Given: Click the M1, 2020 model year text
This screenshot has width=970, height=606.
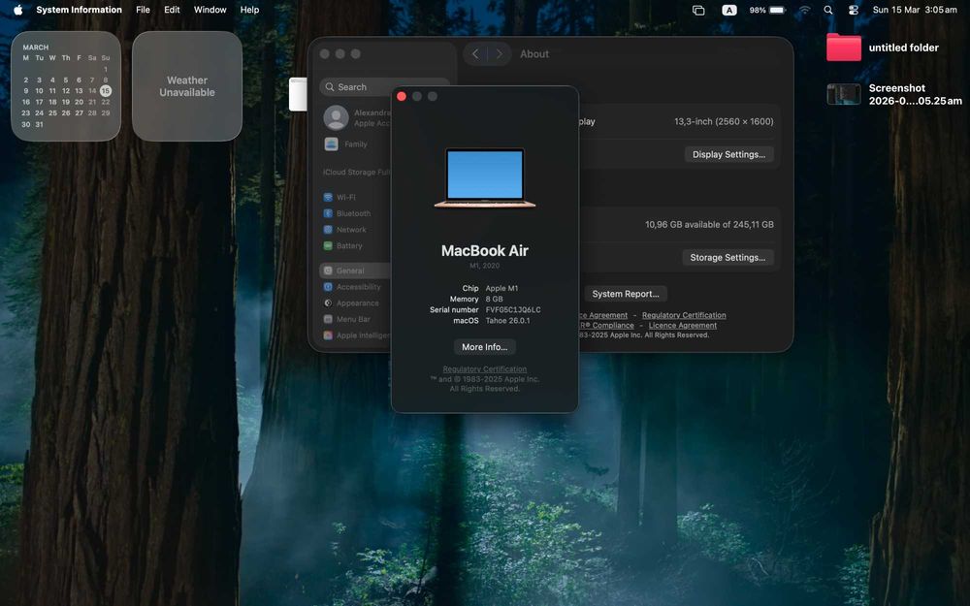Looking at the screenshot, I should point(484,266).
